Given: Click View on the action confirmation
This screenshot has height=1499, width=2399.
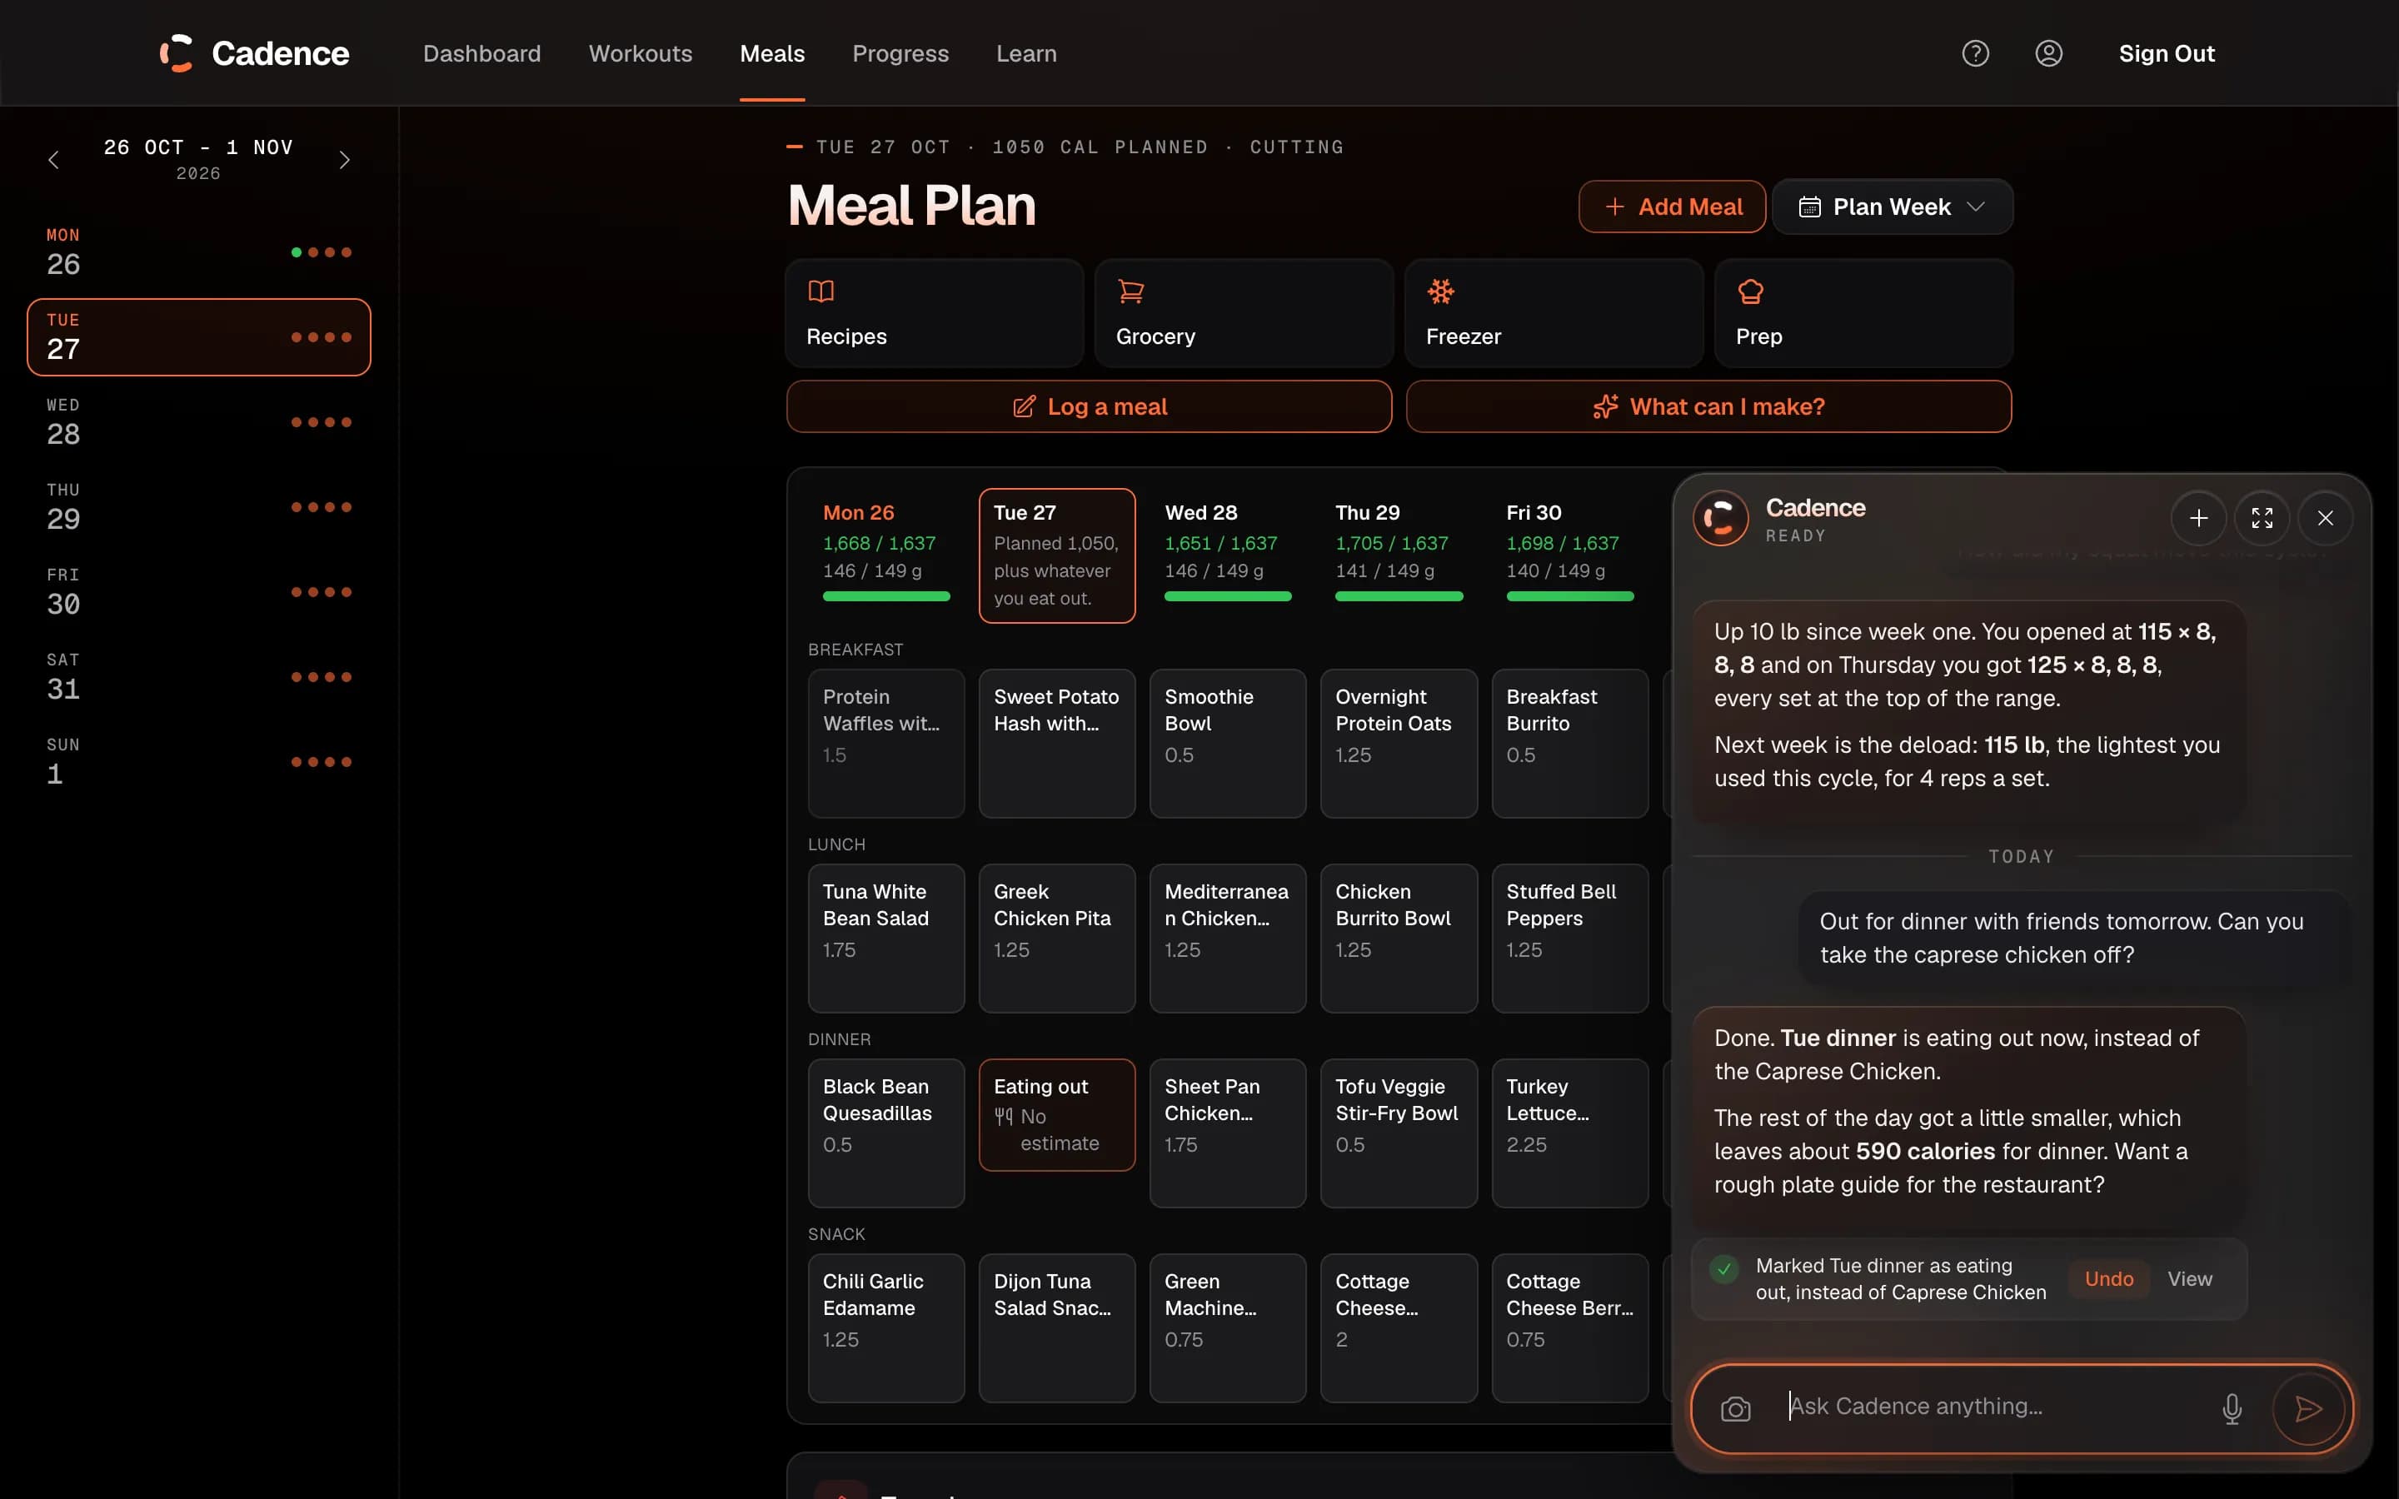Looking at the screenshot, I should 2189,1279.
